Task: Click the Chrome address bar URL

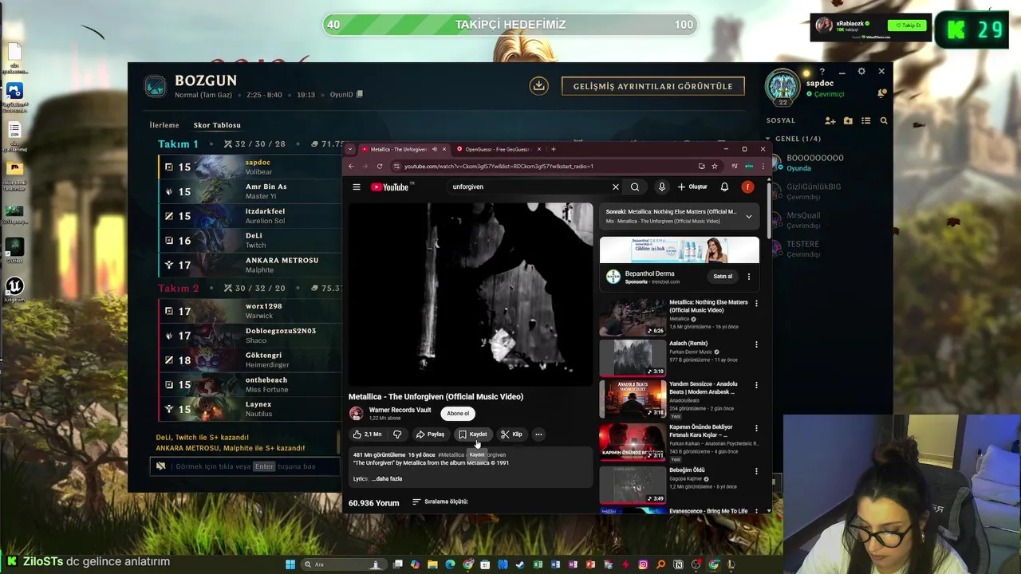Action: tap(499, 166)
